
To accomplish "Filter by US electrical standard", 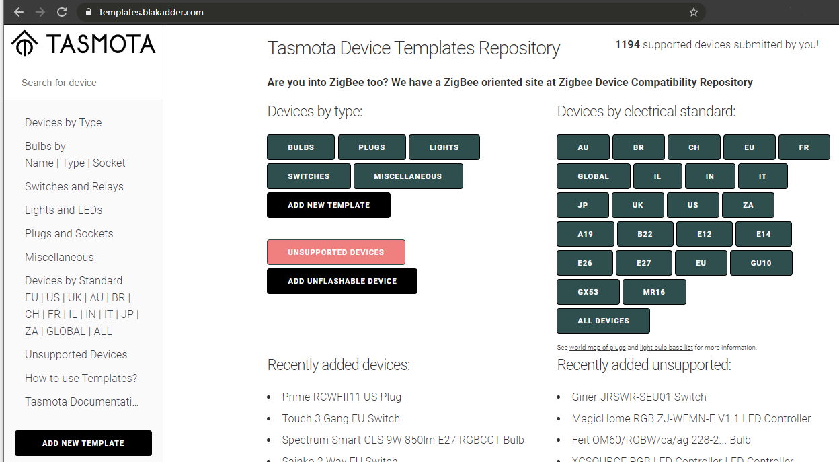I will point(693,205).
